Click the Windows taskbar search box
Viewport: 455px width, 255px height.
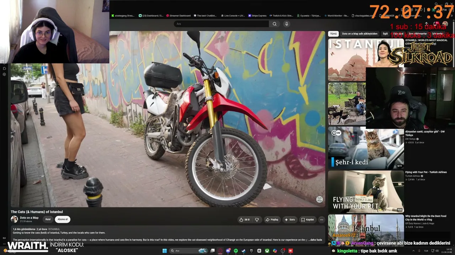(188, 251)
